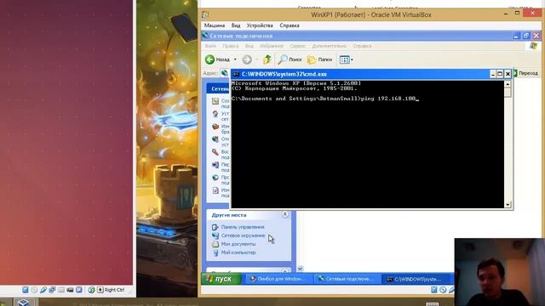Screen dimensions: 545x306
Task: Click the Переход go button
Action: [525, 73]
